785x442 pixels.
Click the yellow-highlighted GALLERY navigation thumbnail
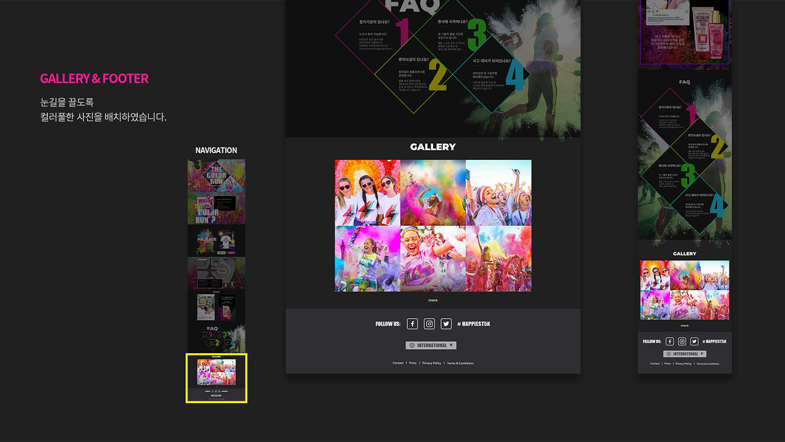pyautogui.click(x=216, y=377)
